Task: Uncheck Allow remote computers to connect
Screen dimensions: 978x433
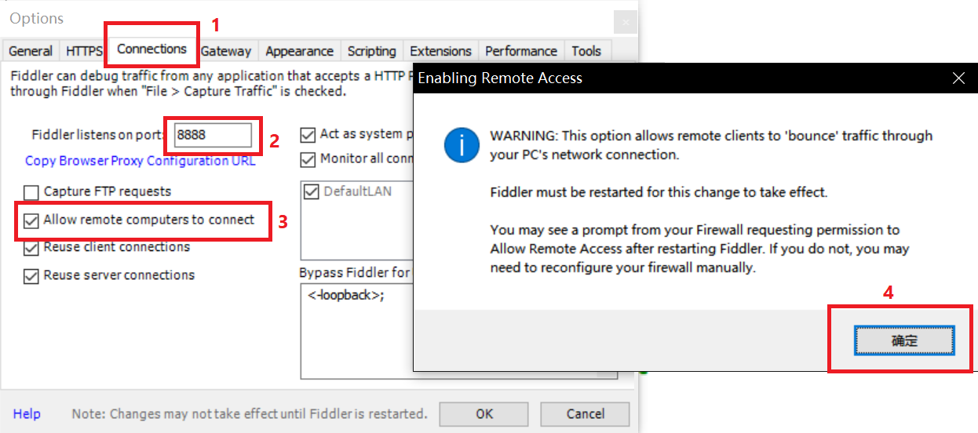Action: coord(31,220)
